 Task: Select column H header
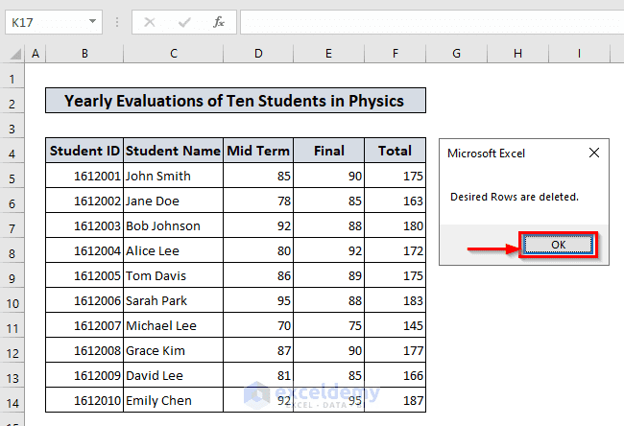coord(517,54)
